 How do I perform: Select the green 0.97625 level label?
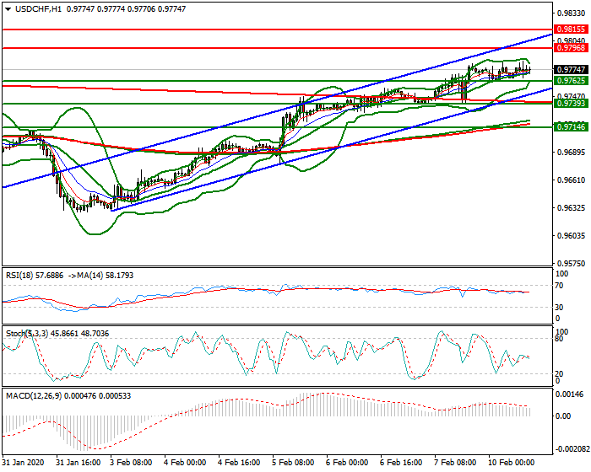(x=572, y=81)
